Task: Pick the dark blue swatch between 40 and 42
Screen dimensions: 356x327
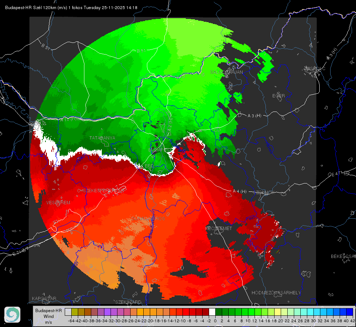Action: 350,312
